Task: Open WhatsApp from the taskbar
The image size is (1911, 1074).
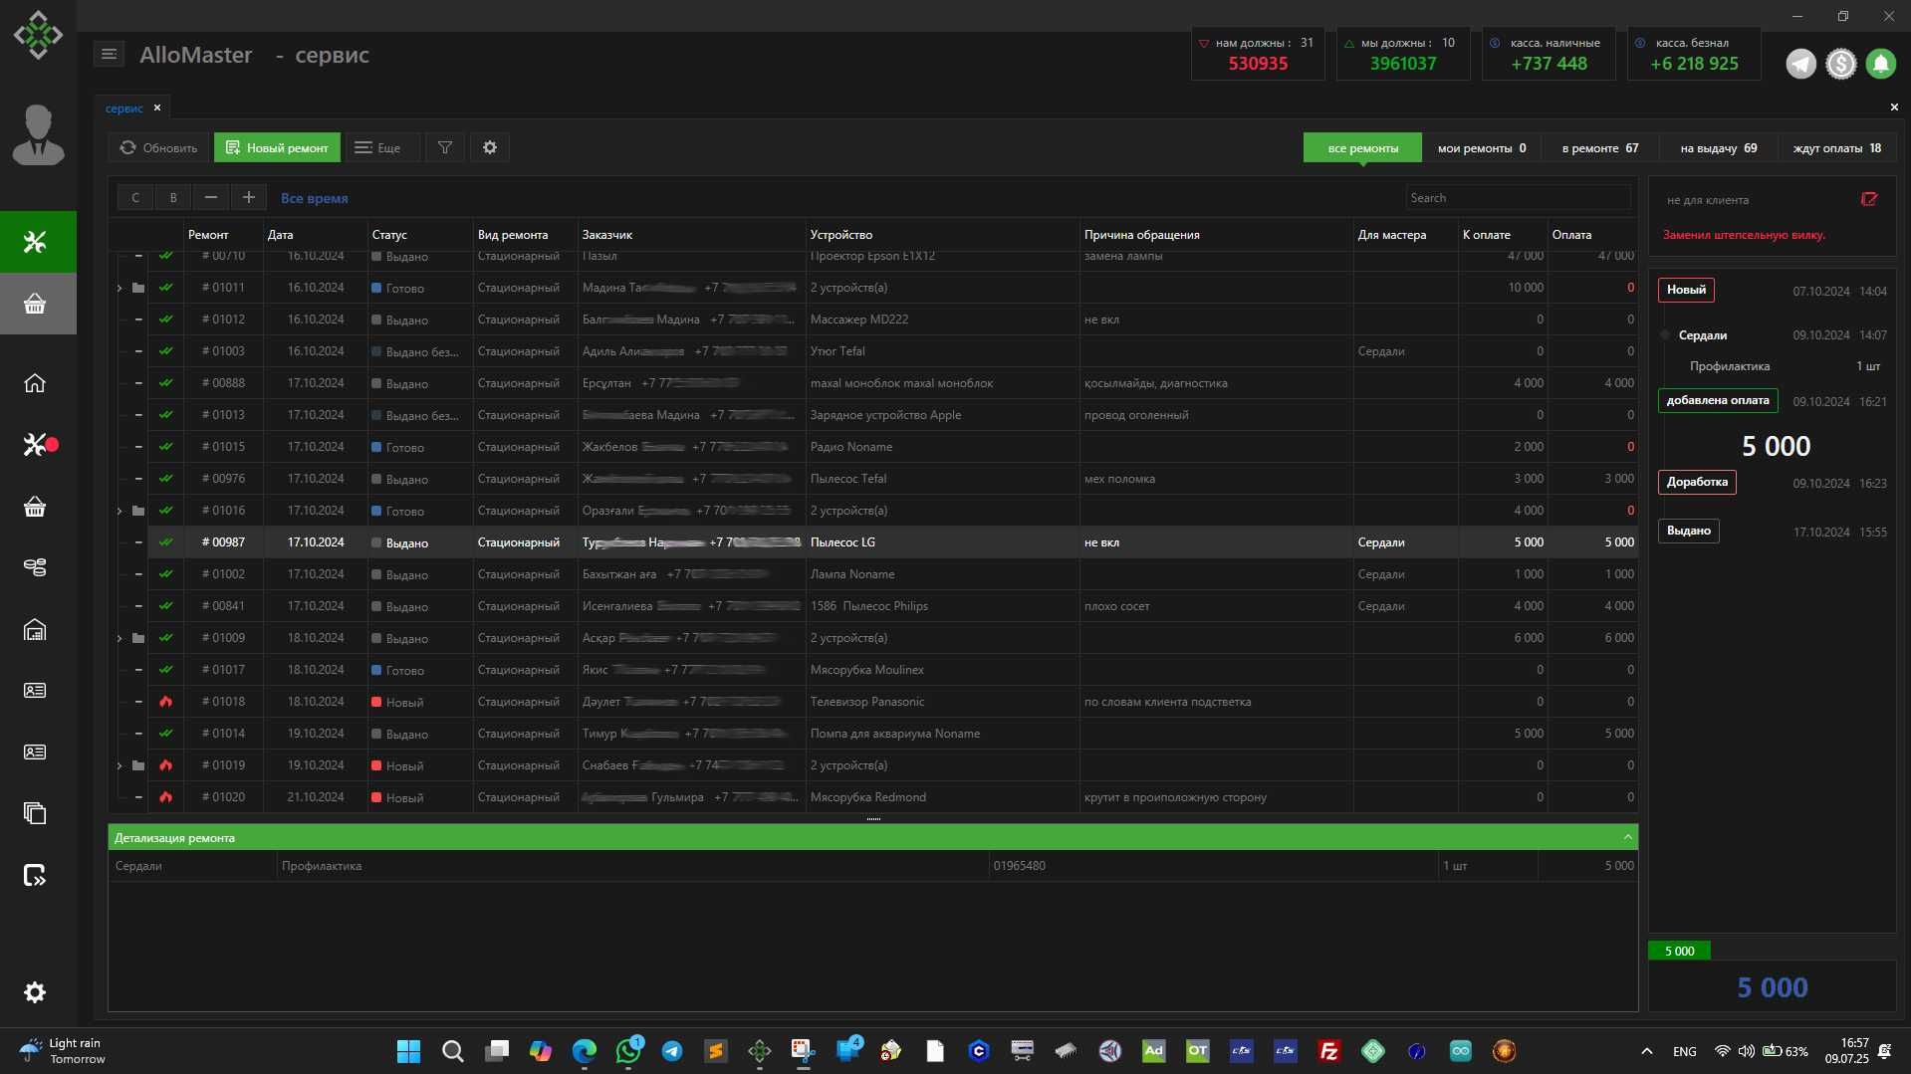Action: click(x=628, y=1051)
